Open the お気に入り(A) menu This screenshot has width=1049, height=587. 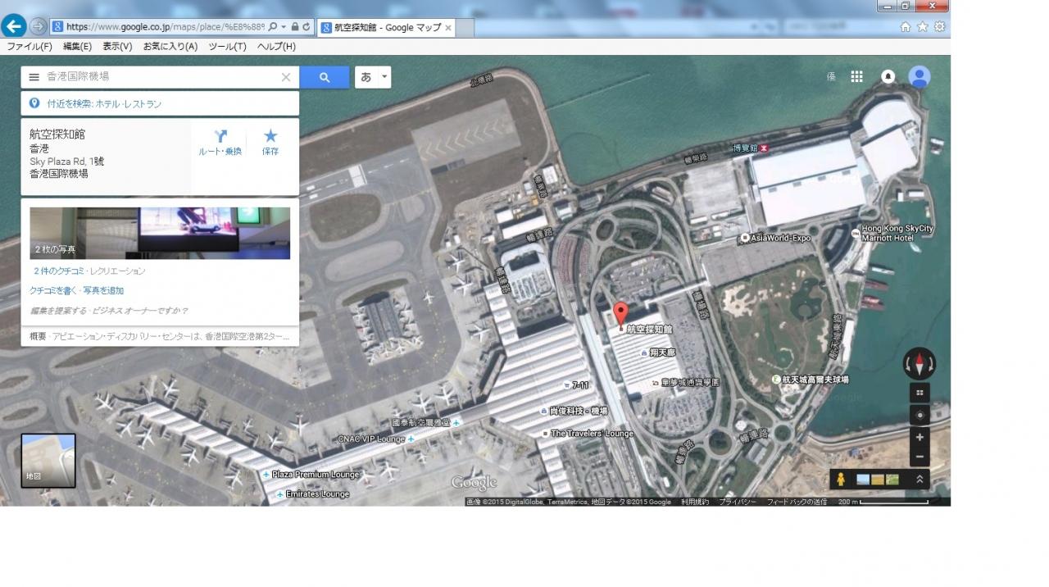click(x=170, y=47)
